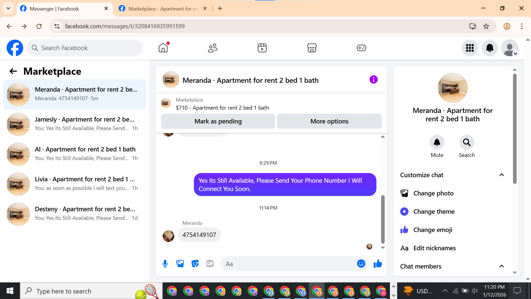Open the Facebook notifications bell
The height and width of the screenshot is (299, 531).
[490, 48]
